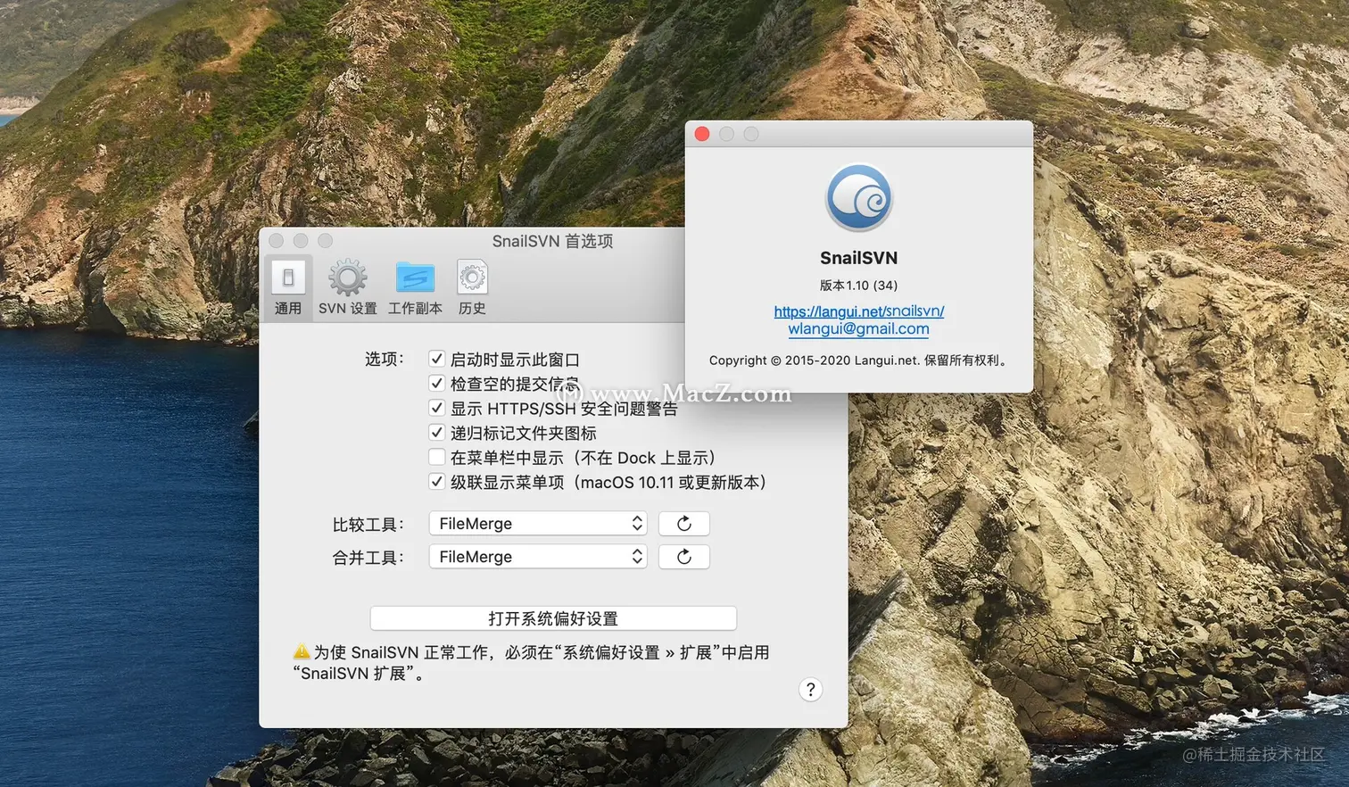The width and height of the screenshot is (1349, 787).
Task: Reset the 合并工具 with the refresh icon
Action: 684,557
